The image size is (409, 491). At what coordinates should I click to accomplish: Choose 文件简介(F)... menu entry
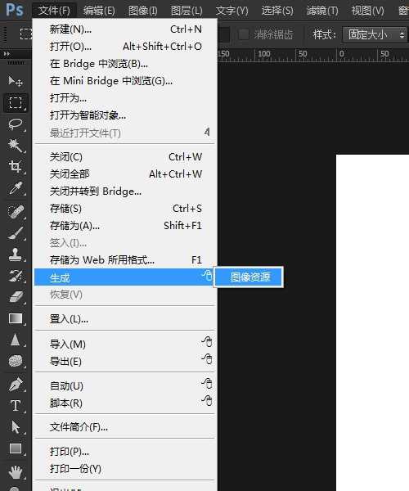(124, 427)
